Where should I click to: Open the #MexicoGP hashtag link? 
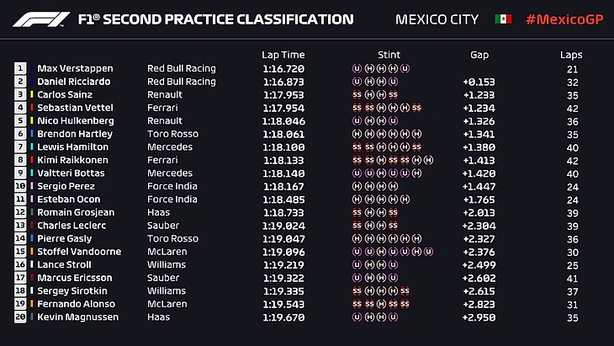click(562, 19)
